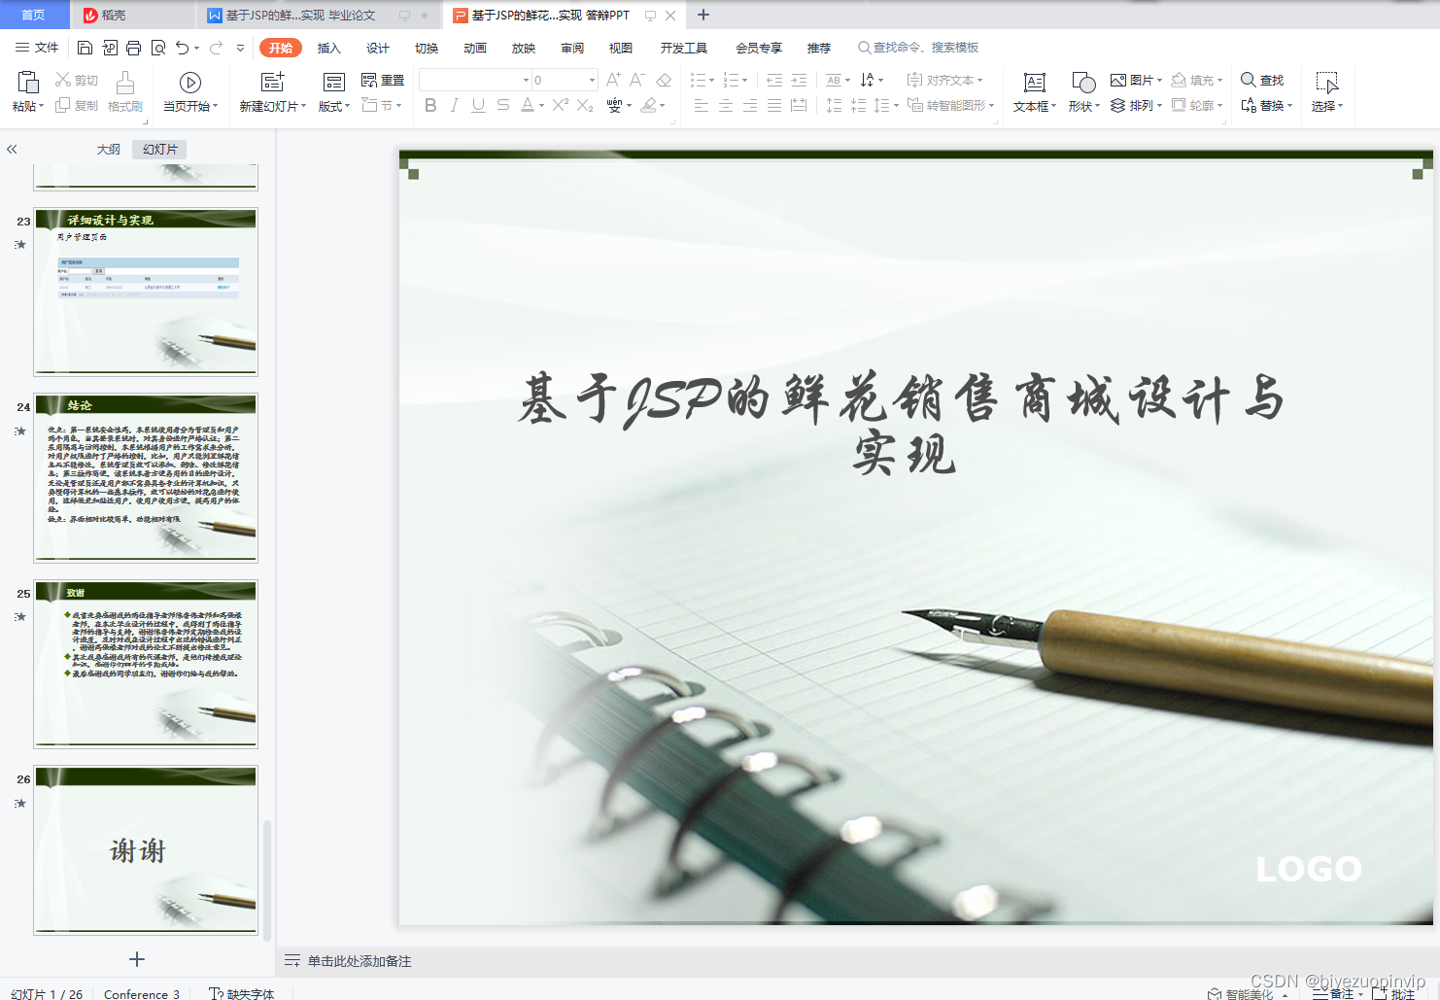The image size is (1440, 1000).
Task: Switch to the 毕业论文 document tab
Action: coord(300,16)
